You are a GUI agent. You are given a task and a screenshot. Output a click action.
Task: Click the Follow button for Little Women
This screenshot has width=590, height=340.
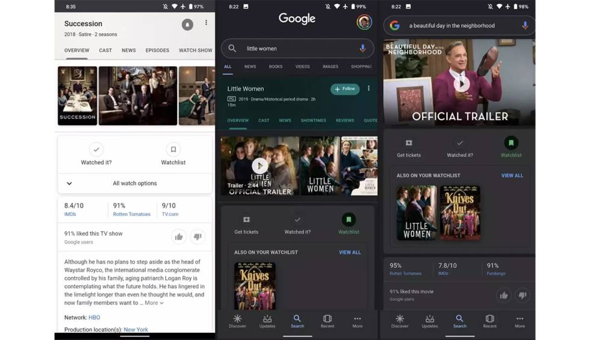[345, 89]
